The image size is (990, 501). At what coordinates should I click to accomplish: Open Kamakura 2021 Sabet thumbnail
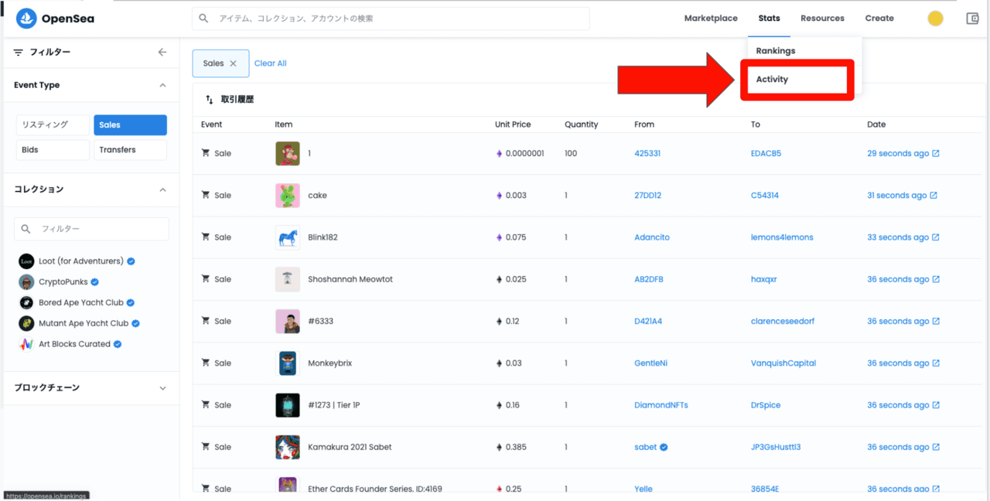click(x=288, y=447)
